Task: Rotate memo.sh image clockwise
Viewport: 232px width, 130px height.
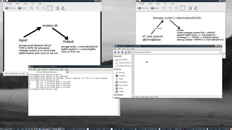Action: click(63, 8)
